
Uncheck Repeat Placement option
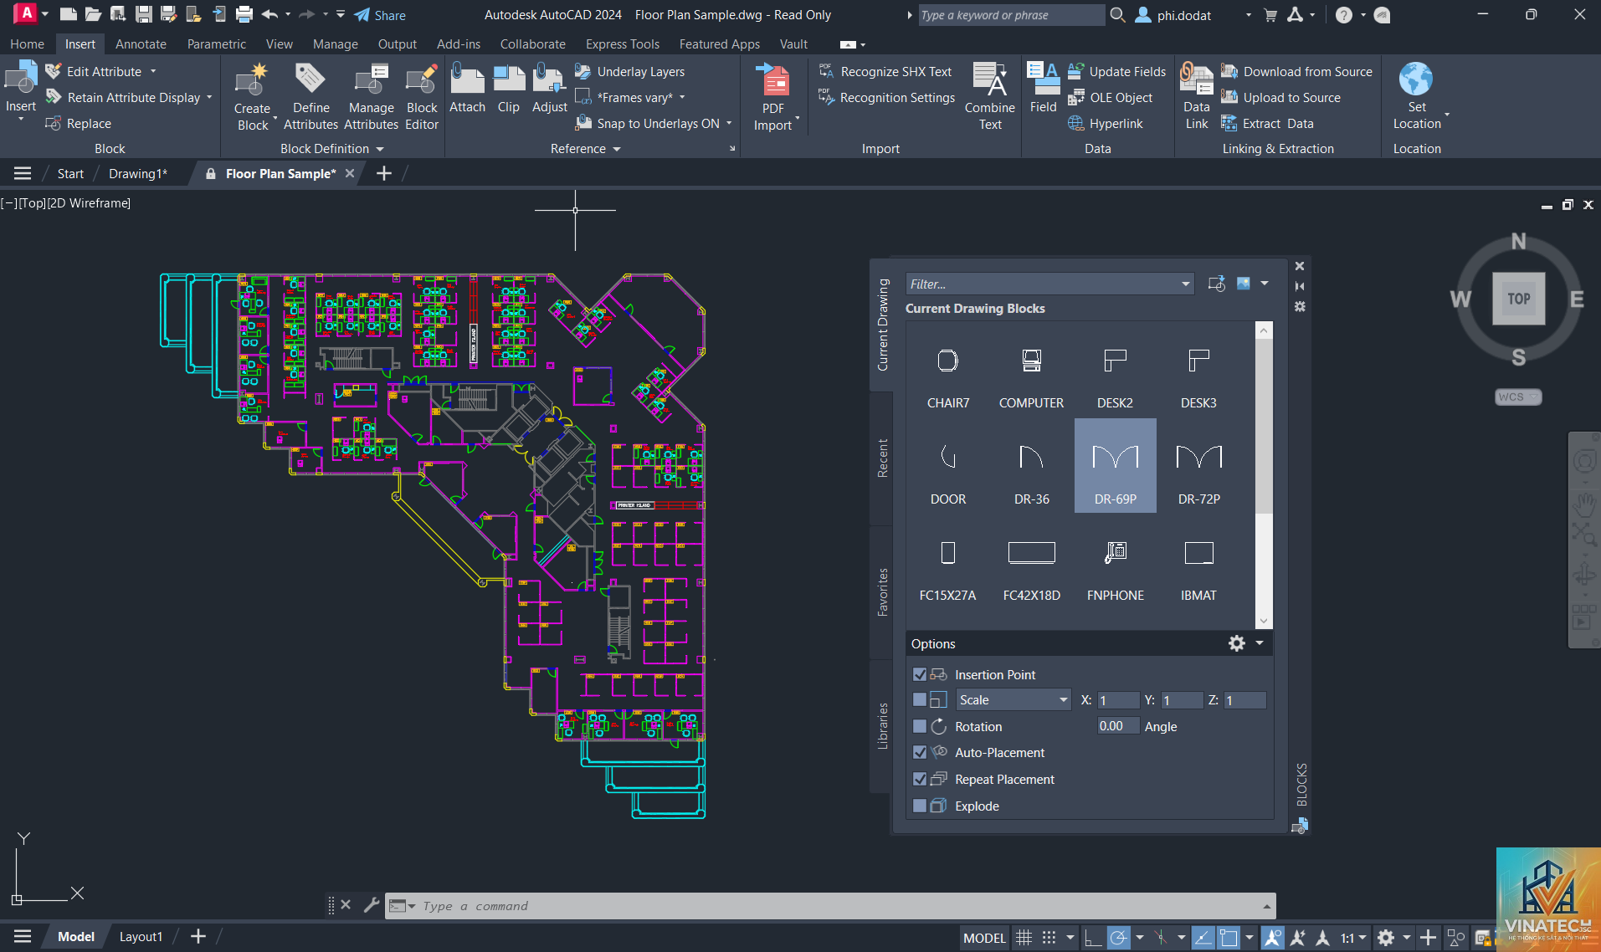click(920, 779)
